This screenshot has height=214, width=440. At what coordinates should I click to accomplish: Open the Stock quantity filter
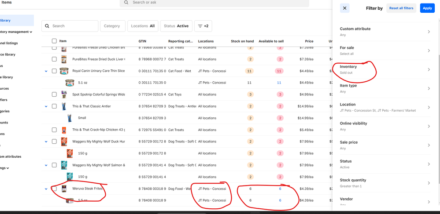tap(385, 183)
